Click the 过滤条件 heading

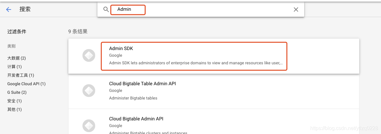coord(17,31)
